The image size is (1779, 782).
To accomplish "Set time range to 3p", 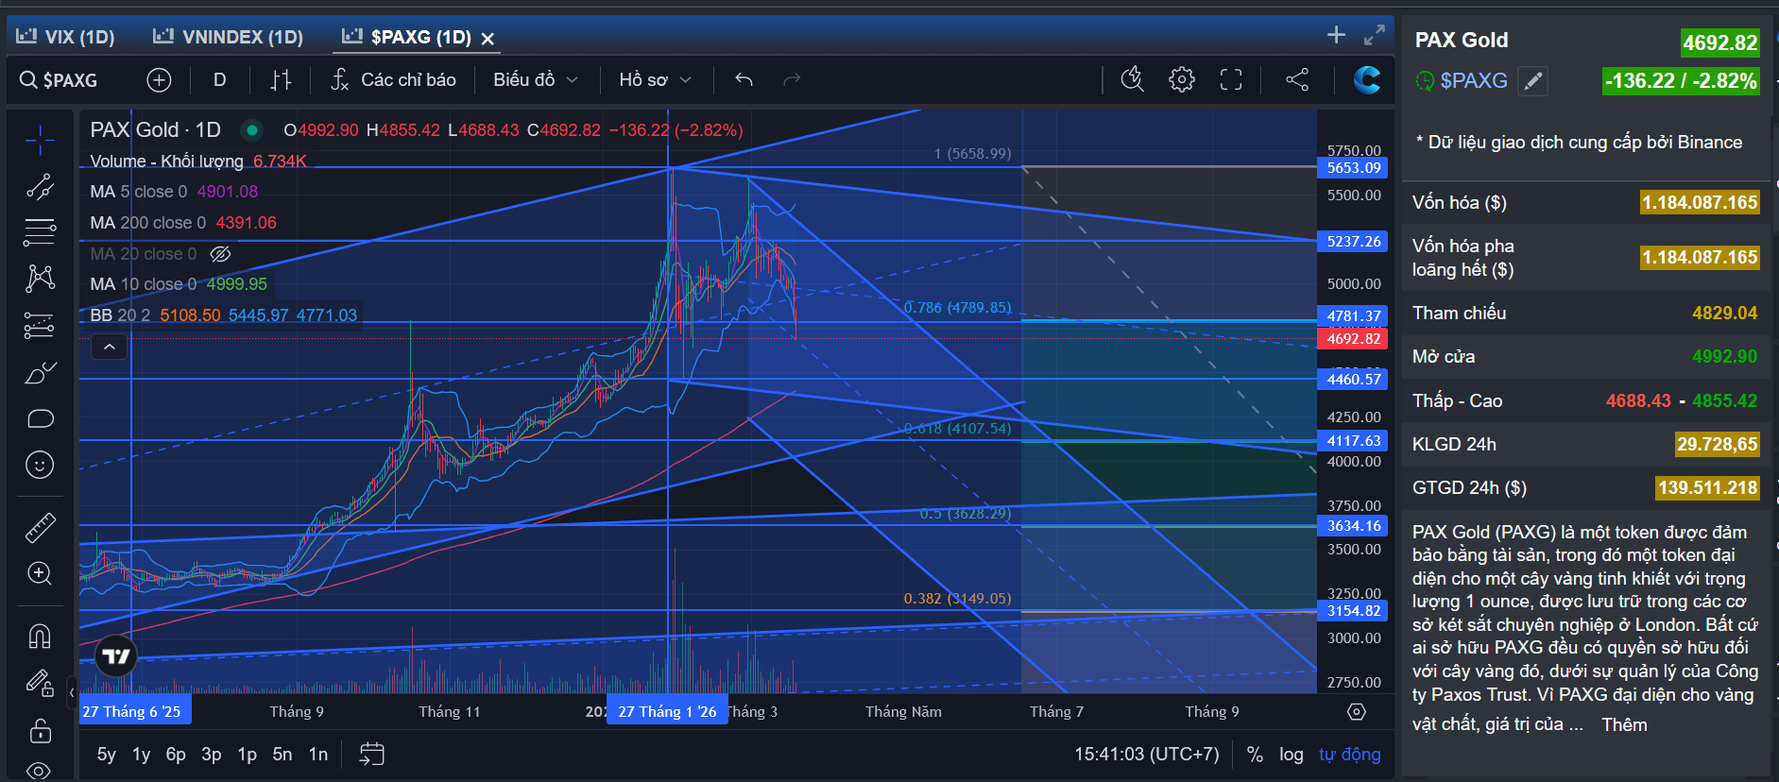I will pyautogui.click(x=212, y=755).
